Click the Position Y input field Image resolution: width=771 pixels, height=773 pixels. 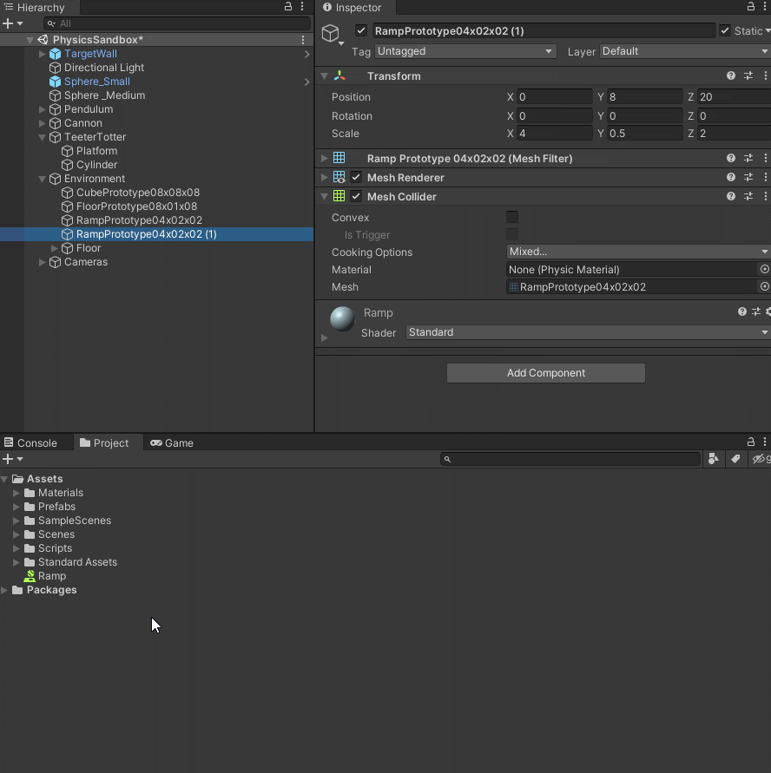pyautogui.click(x=643, y=97)
